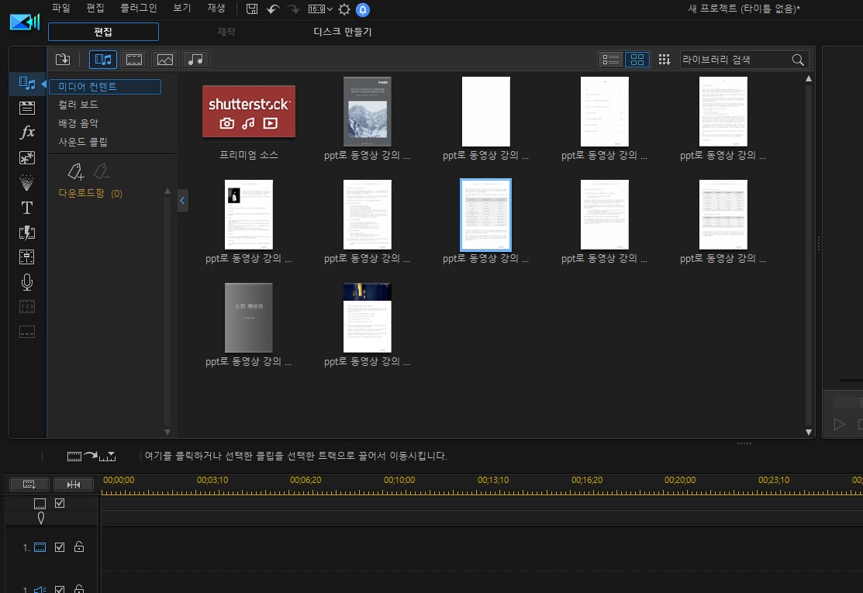
Task: Show only audio files with music note filter
Action: click(196, 60)
